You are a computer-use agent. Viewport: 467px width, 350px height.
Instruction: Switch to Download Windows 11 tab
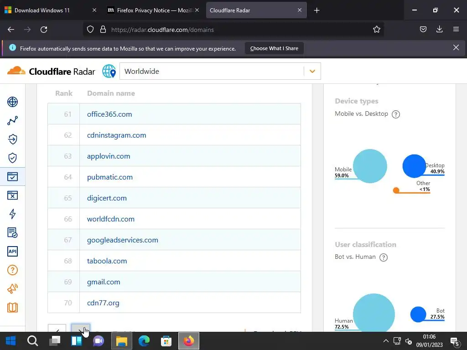(51, 10)
